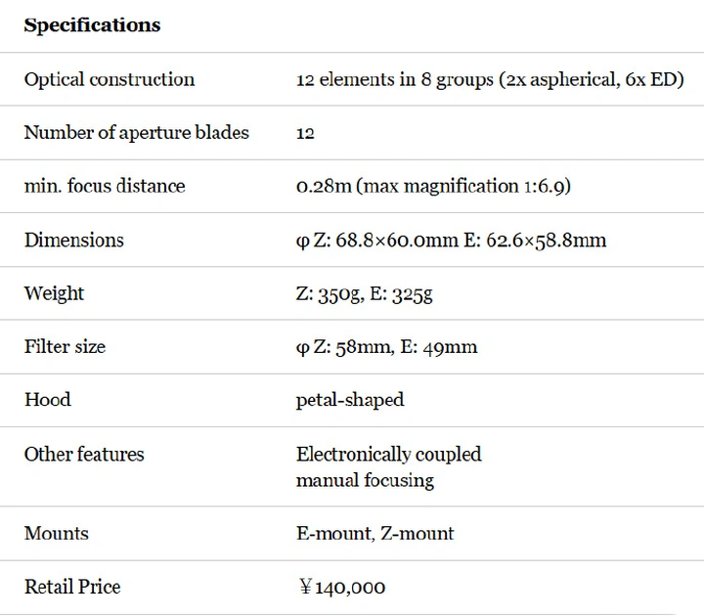Click the Hood row label
This screenshot has width=704, height=616.
pyautogui.click(x=48, y=399)
